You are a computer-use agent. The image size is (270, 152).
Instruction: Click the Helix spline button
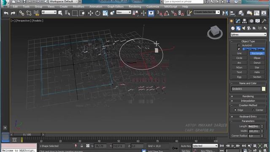257,72
